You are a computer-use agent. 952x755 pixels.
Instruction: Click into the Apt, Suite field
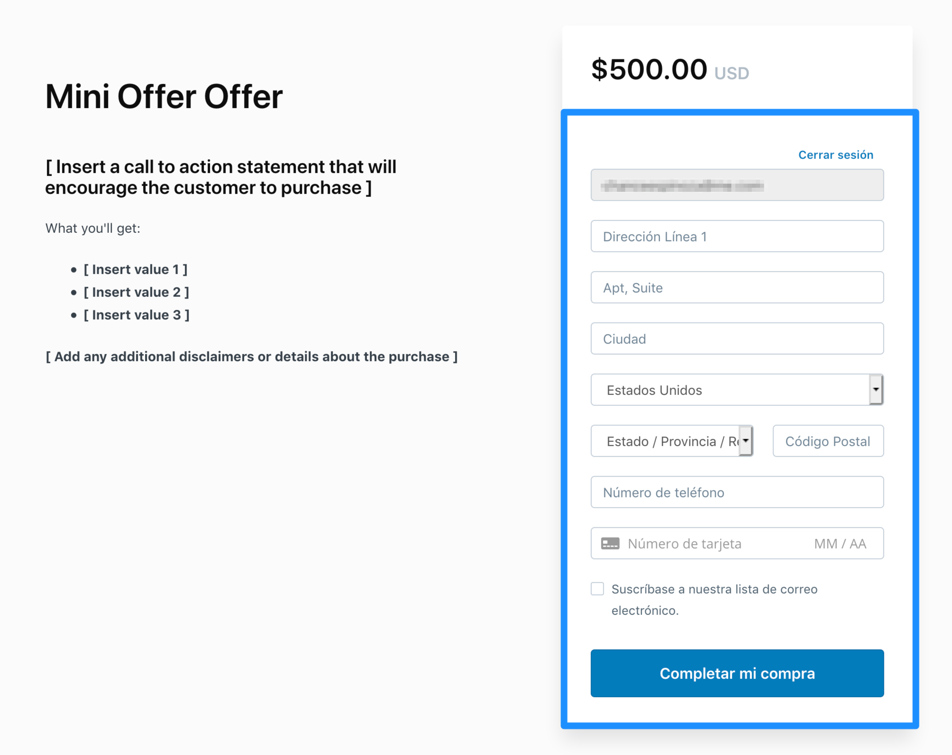pyautogui.click(x=737, y=288)
